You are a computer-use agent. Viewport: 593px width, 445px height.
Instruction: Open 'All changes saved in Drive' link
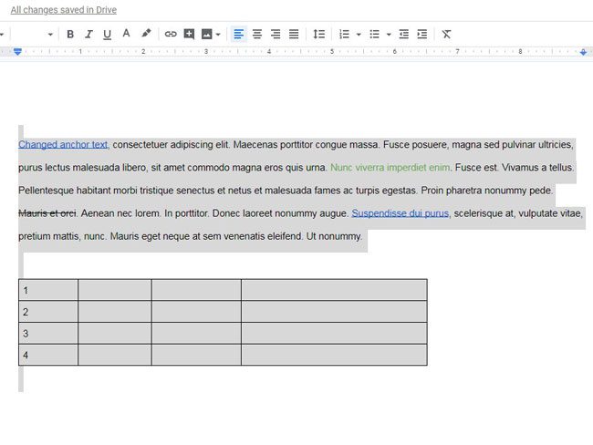tap(63, 10)
